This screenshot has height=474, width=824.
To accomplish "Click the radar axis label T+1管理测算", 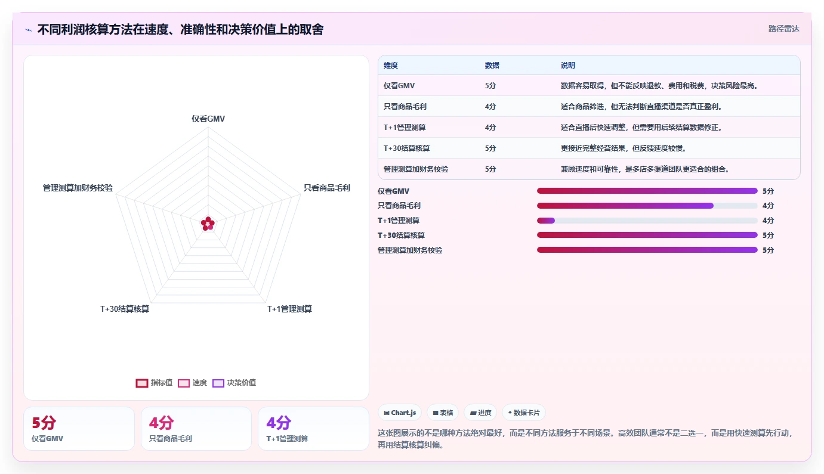I will coord(289,309).
